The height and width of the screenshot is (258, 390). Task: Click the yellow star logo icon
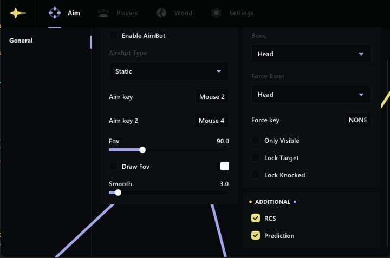point(17,13)
